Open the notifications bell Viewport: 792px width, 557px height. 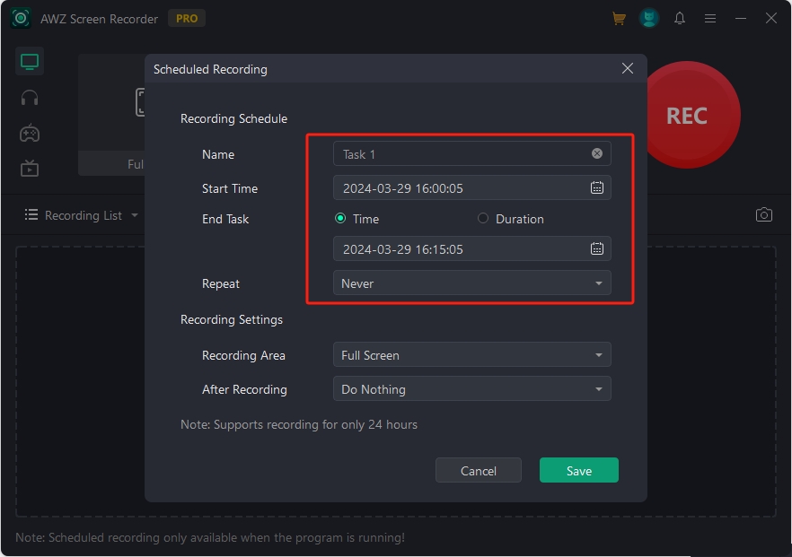[x=680, y=19]
